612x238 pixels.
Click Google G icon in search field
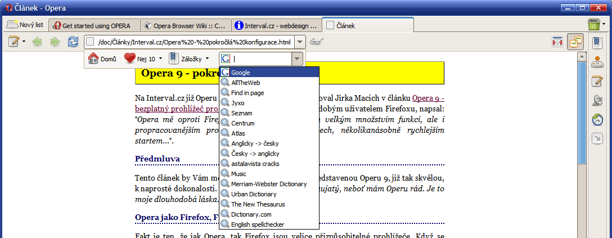point(225,59)
